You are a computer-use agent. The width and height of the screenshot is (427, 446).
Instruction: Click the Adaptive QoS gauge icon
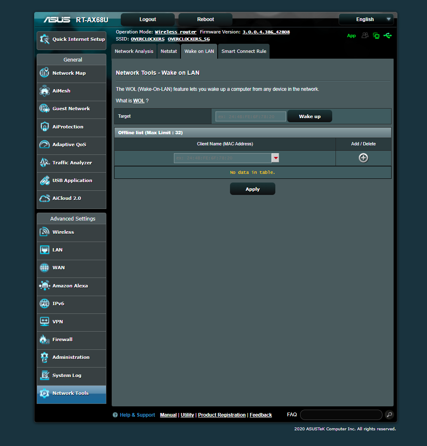coord(45,145)
